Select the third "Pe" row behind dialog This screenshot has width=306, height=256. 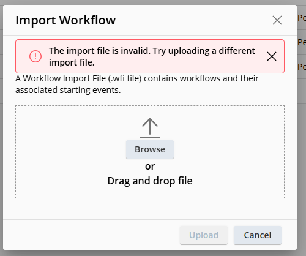click(302, 67)
